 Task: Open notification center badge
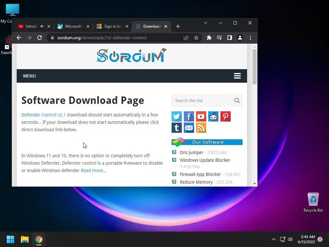point(320,239)
